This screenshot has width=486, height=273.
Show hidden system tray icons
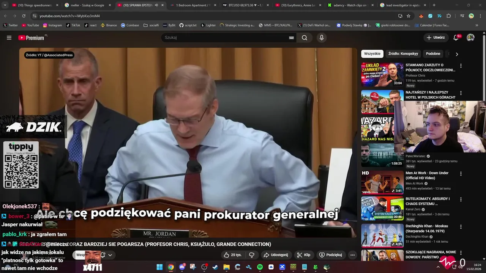438,267
